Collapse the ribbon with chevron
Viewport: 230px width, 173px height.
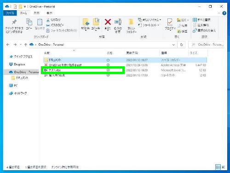(x=219, y=13)
